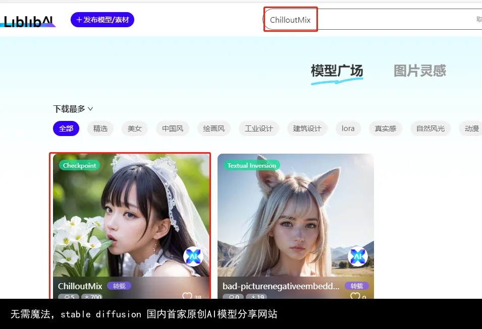Select the 中国风 category filter
Image resolution: width=482 pixels, height=329 pixels.
pyautogui.click(x=173, y=128)
